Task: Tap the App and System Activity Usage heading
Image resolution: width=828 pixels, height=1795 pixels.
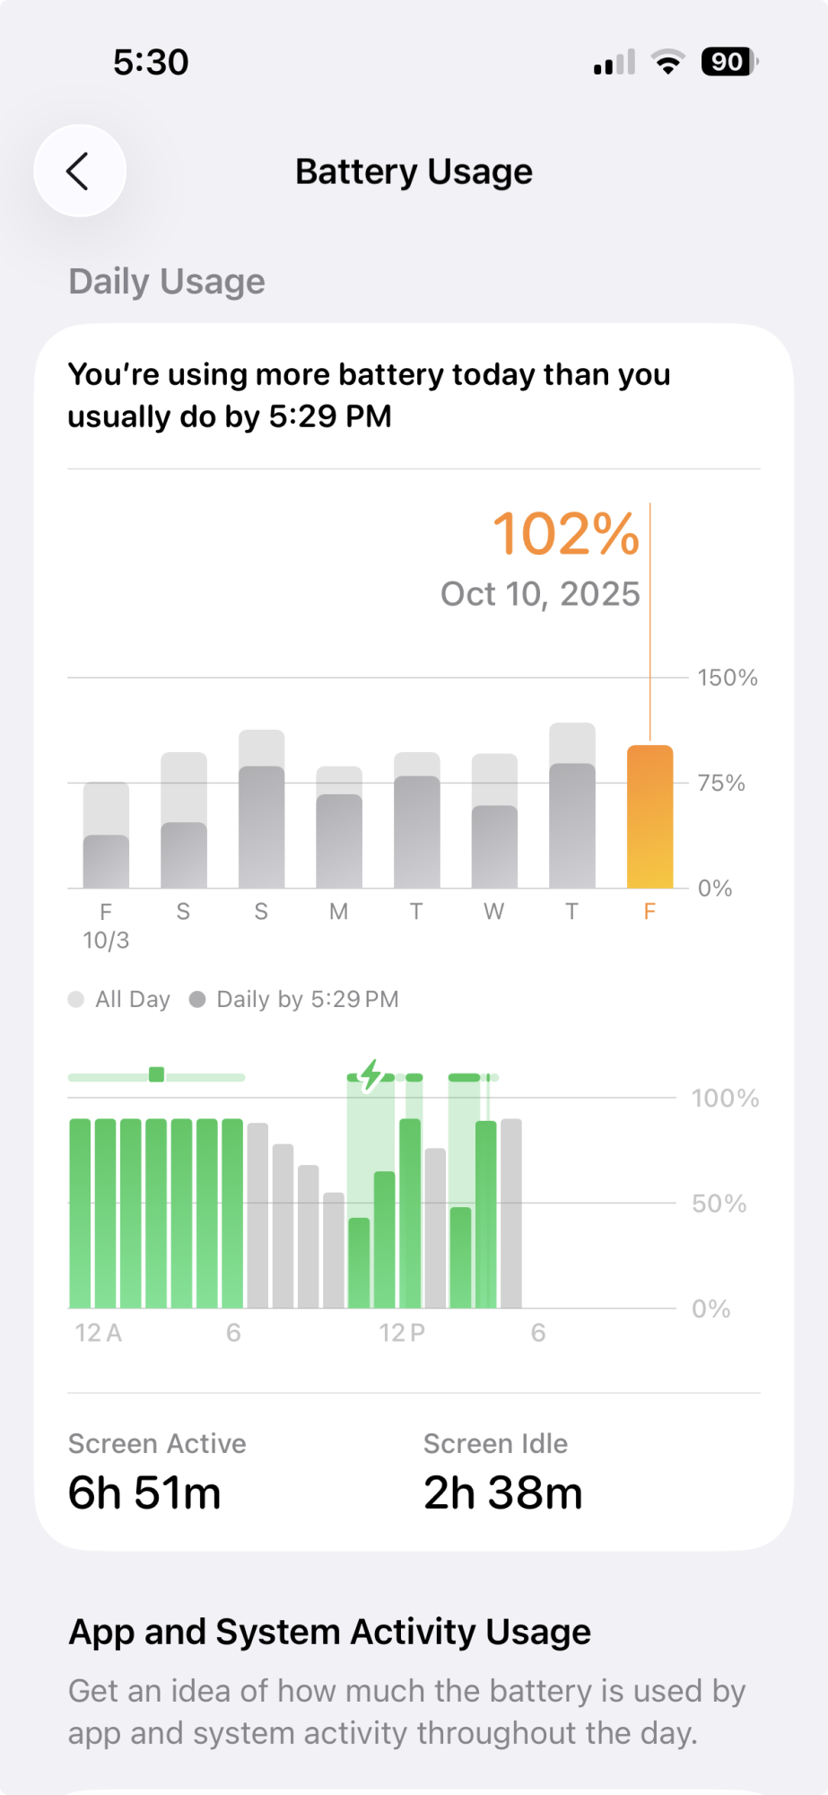Action: point(329,1632)
